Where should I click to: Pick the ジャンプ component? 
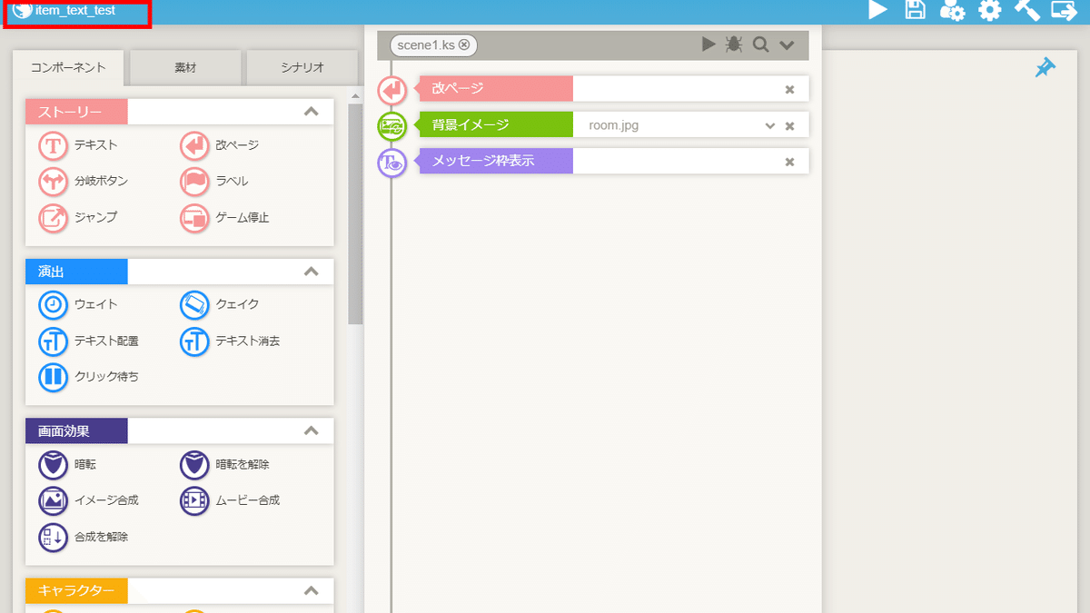tap(78, 218)
